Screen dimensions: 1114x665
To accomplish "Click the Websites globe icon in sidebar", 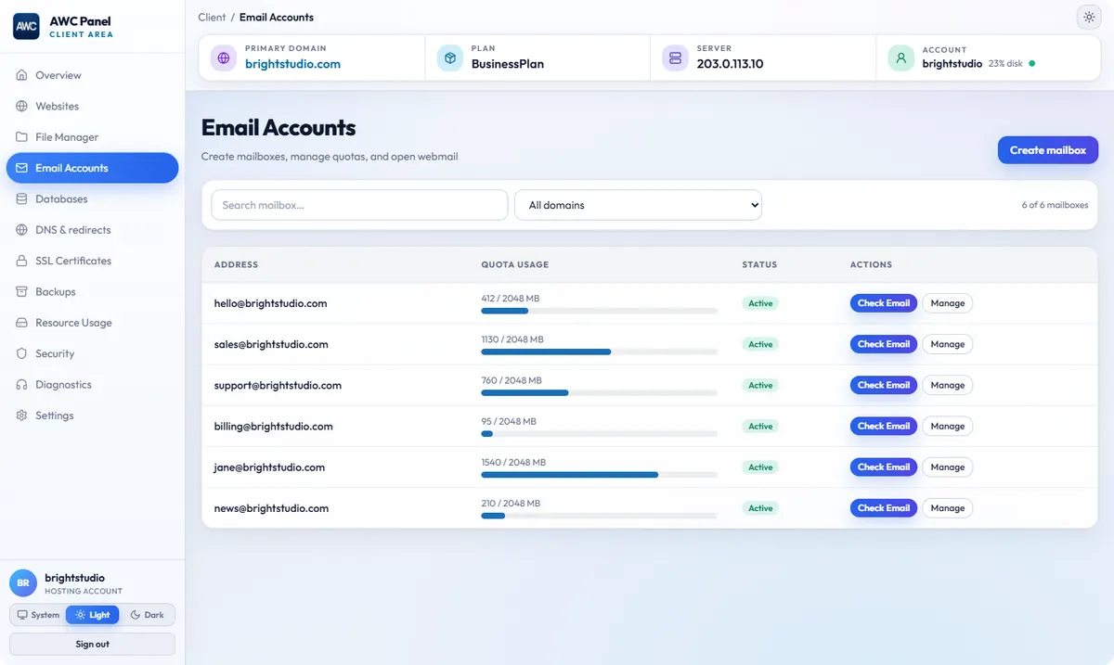I will pos(22,106).
